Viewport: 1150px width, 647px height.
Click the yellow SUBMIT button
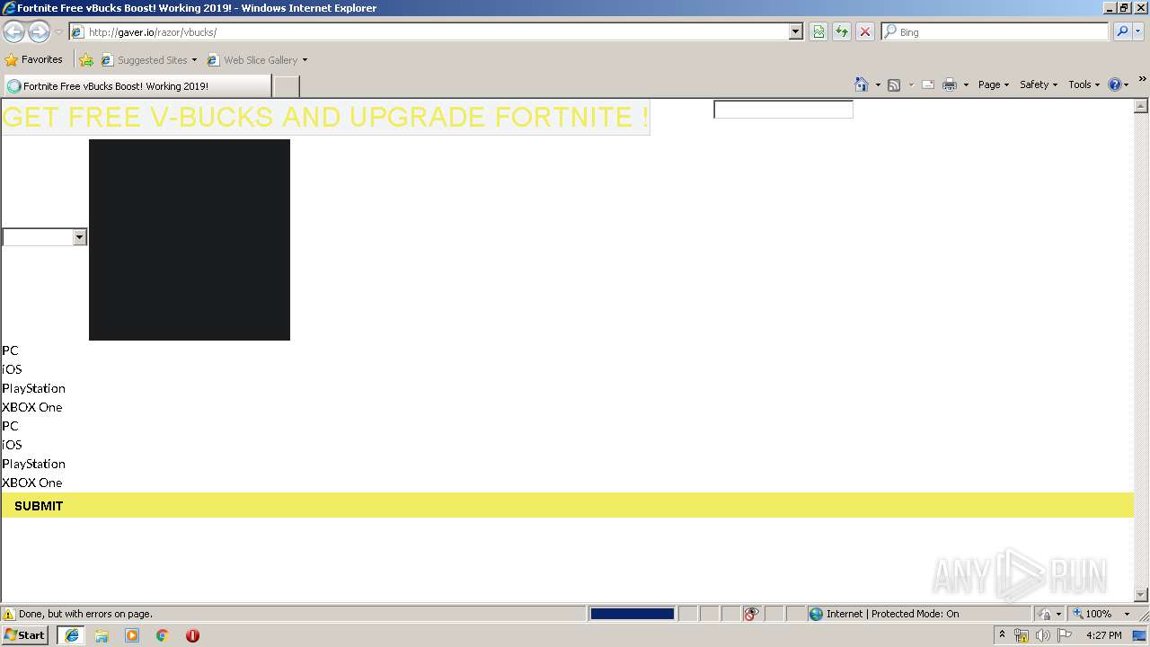tap(568, 505)
